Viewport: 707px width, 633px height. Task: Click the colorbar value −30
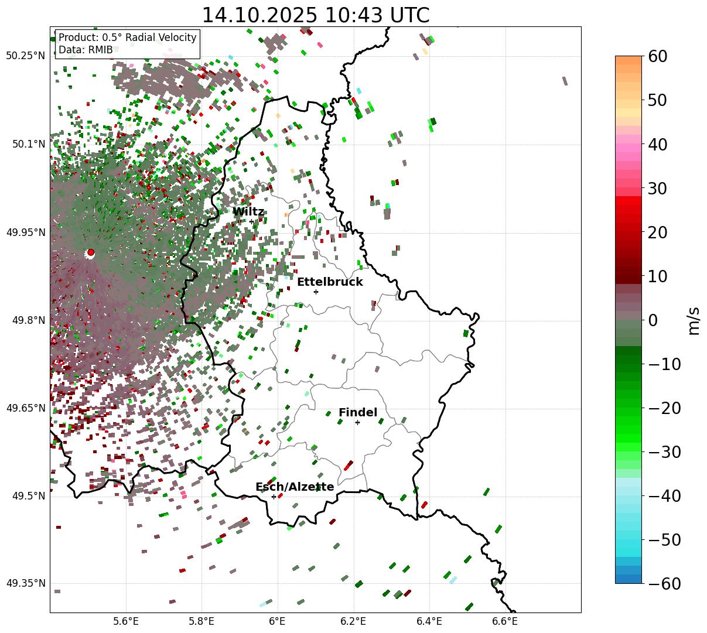point(664,451)
